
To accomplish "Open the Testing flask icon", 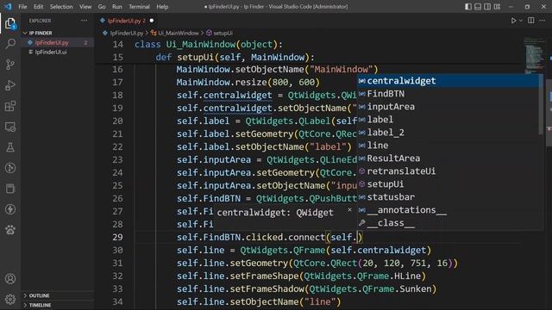I will coord(10,147).
